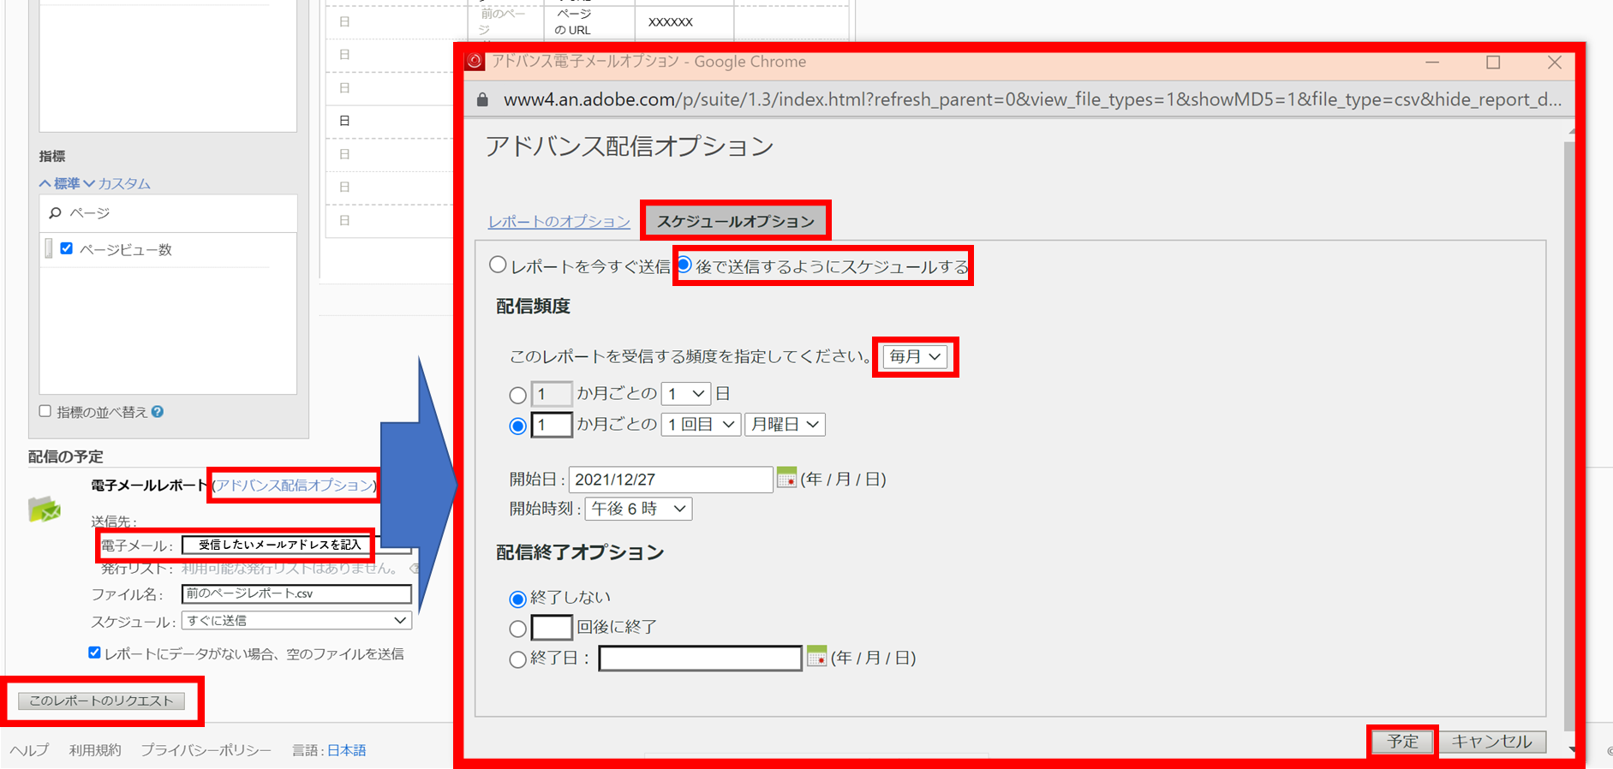Click the search magnifier icon in metrics box
The width and height of the screenshot is (1613, 769).
coord(55,212)
